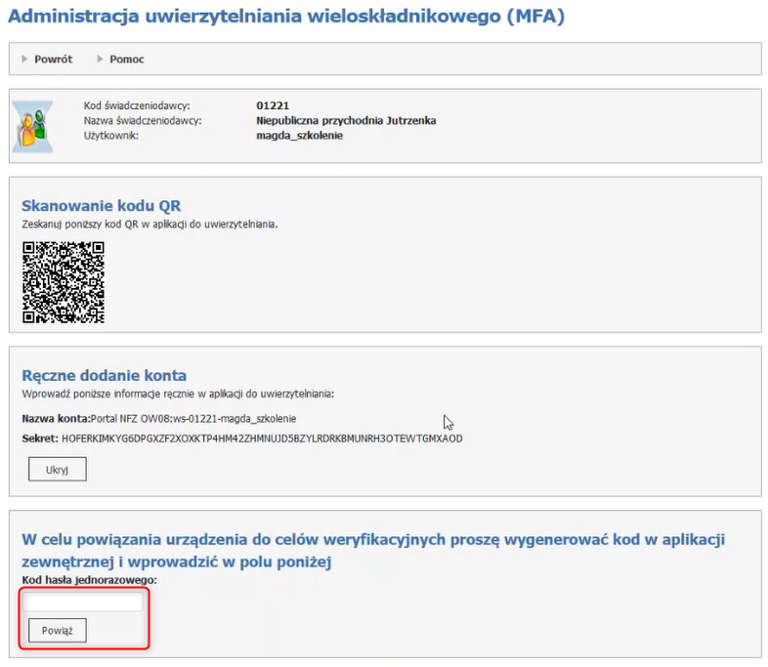Screen dimensions: 768x667
Task: Click the arrow icon beside Pomoc
Action: coord(101,60)
